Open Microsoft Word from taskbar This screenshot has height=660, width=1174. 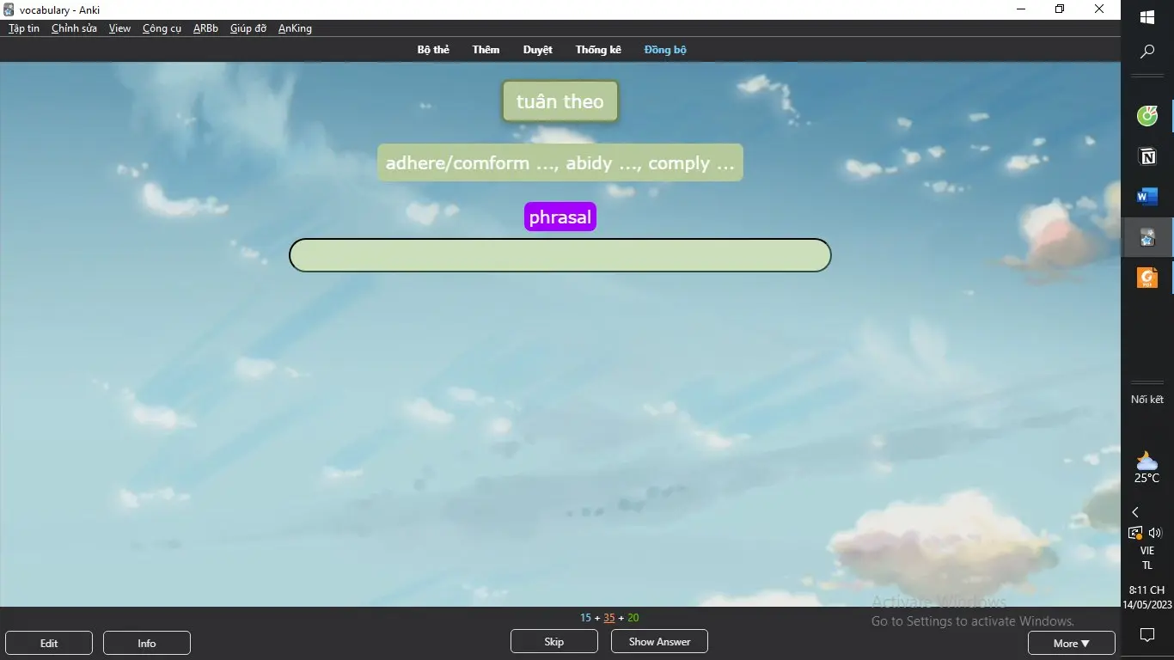(x=1146, y=197)
